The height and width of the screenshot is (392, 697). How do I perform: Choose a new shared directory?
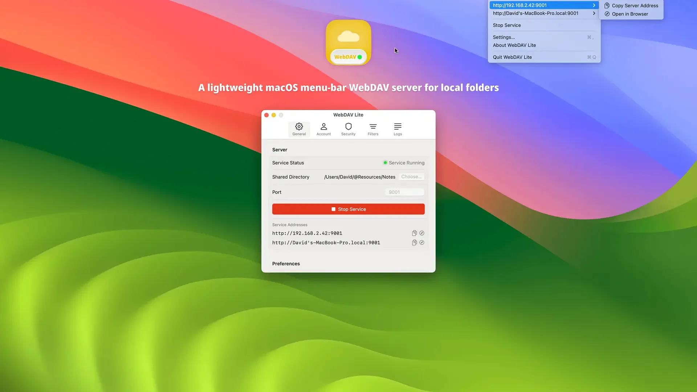pyautogui.click(x=411, y=177)
